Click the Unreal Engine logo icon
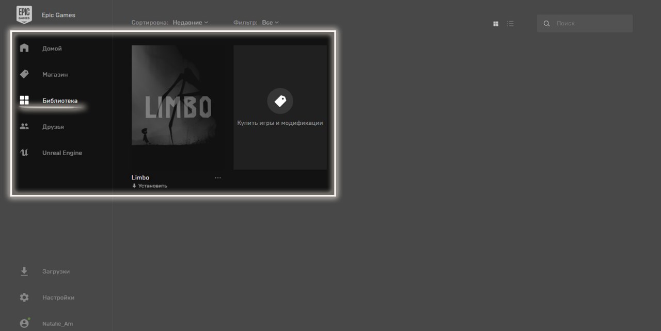Screen dimensions: 661x331 24,153
